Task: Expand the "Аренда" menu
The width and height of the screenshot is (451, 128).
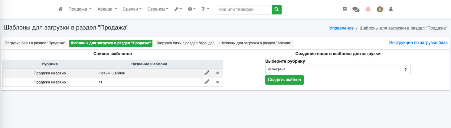Action: click(107, 9)
